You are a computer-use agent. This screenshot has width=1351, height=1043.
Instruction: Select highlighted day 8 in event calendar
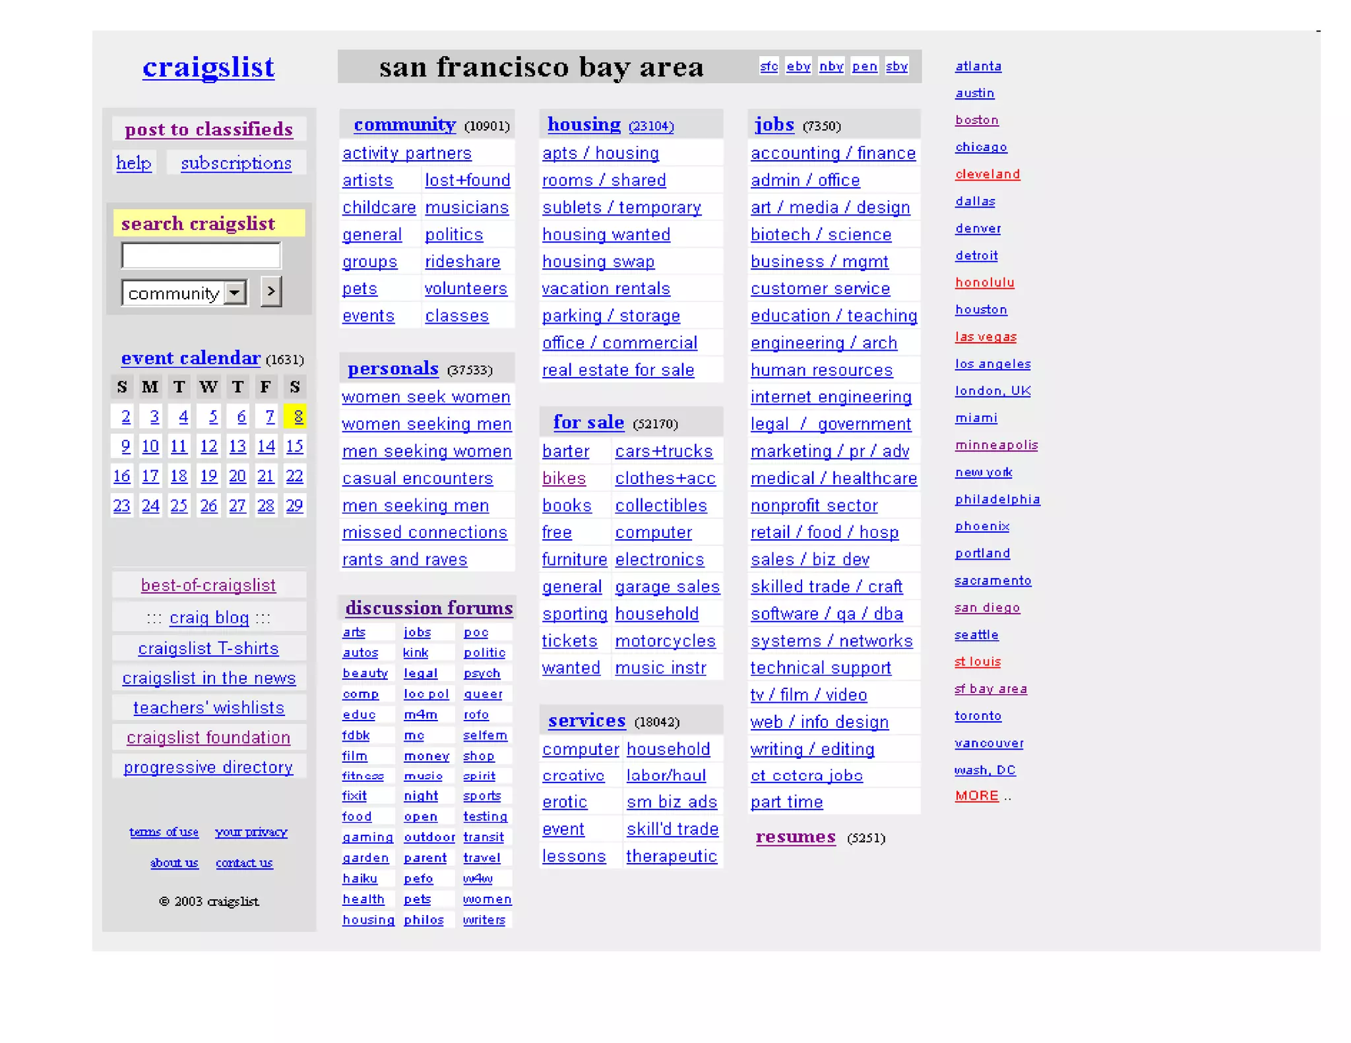coord(298,417)
